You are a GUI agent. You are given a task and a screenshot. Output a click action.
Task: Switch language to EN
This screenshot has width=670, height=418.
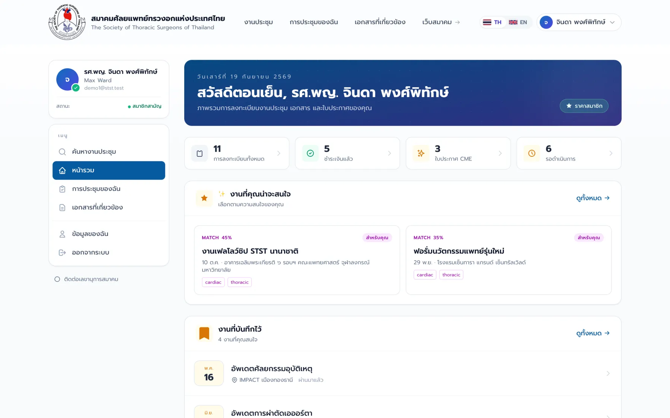coord(518,22)
